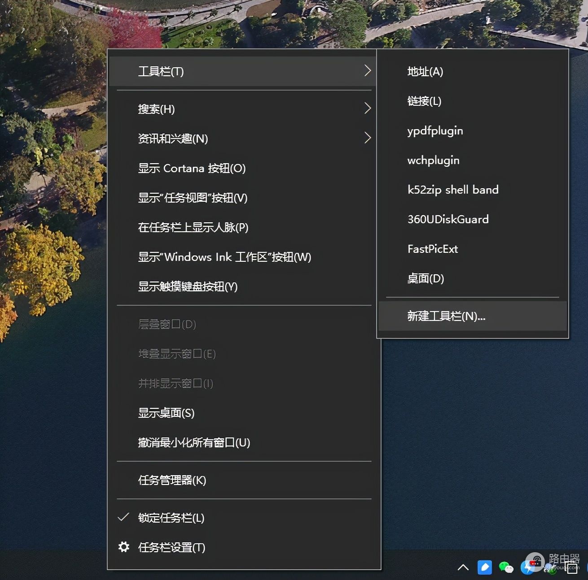The width and height of the screenshot is (588, 580).
Task: Enable the k52zip shell band toolbar
Action: 473,190
